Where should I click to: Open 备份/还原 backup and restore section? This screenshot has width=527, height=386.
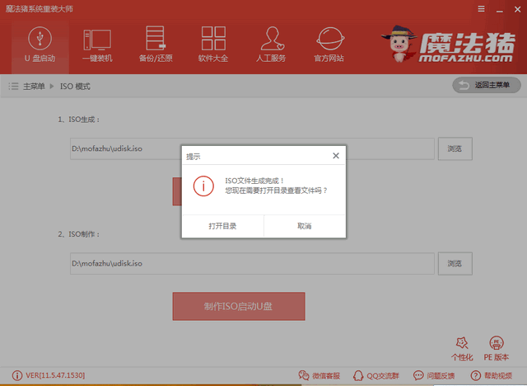tap(155, 45)
